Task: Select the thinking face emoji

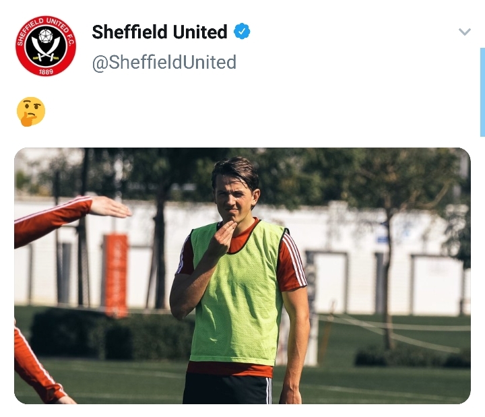Action: [31, 111]
